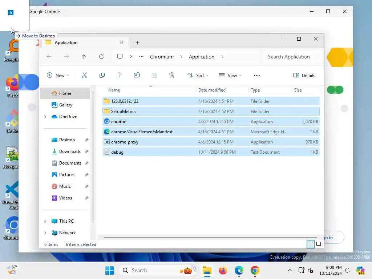Open the weather widget showing 87°

12,270
